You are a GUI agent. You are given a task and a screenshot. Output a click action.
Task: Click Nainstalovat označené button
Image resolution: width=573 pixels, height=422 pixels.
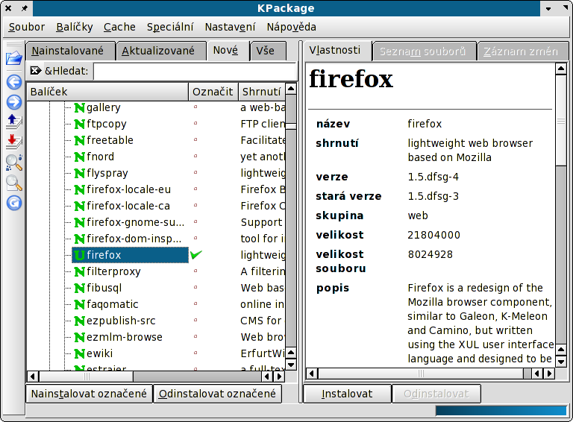point(89,394)
